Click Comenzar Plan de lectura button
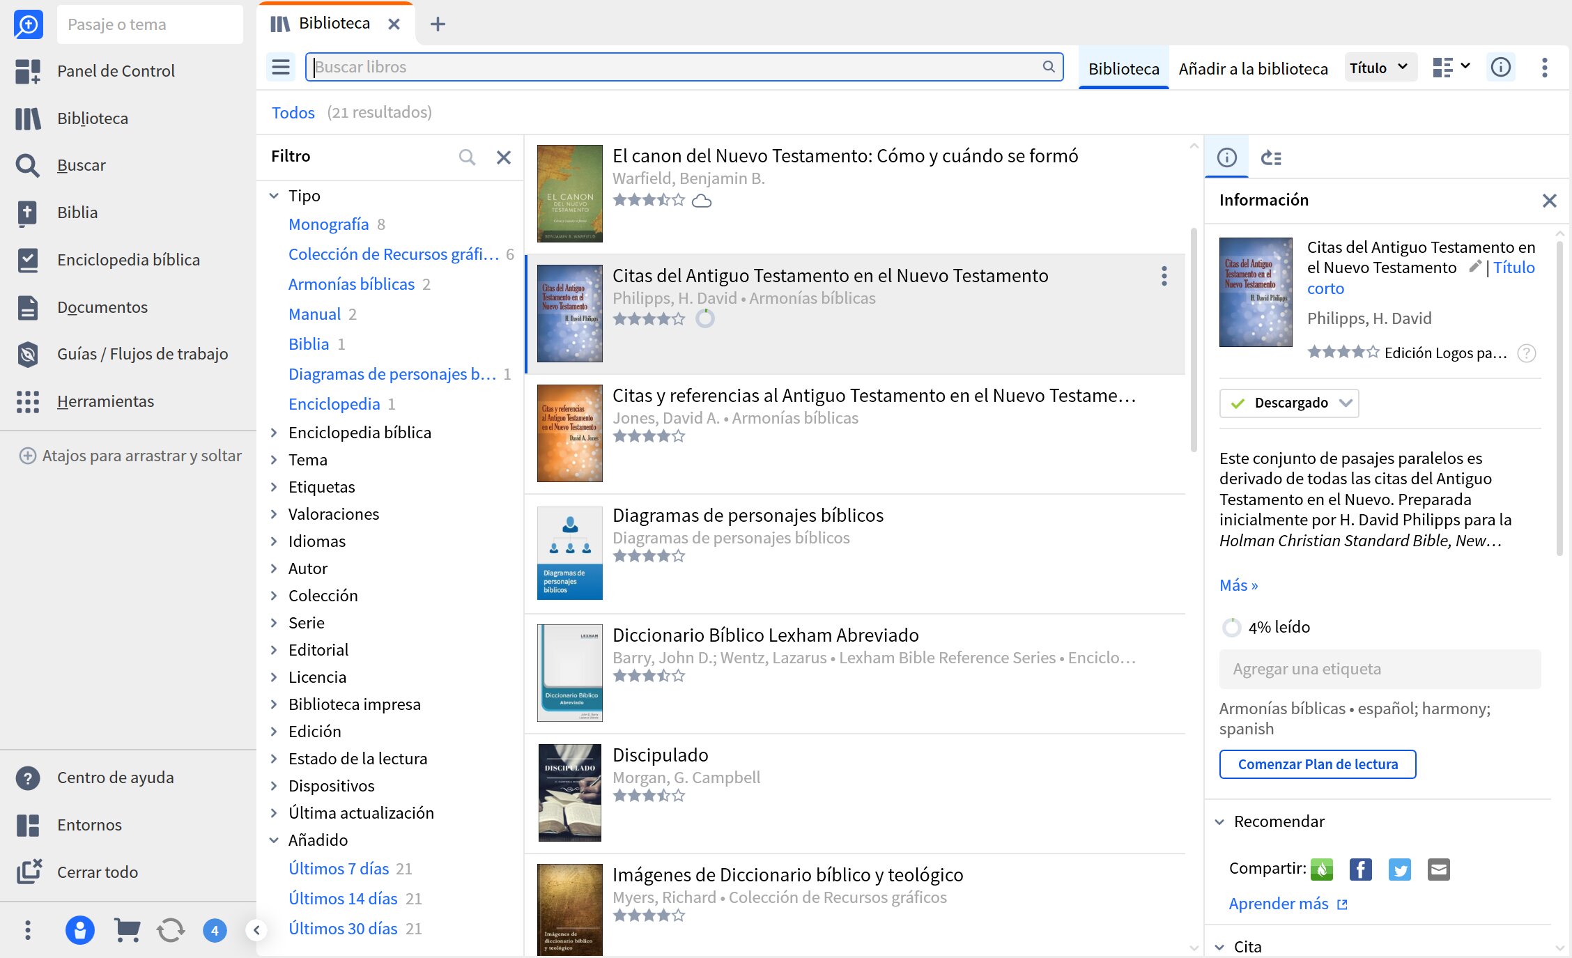1572x958 pixels. (x=1318, y=764)
